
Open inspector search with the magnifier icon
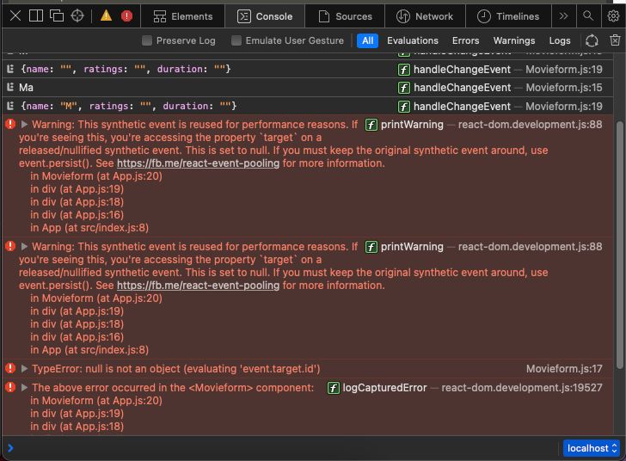(x=587, y=16)
